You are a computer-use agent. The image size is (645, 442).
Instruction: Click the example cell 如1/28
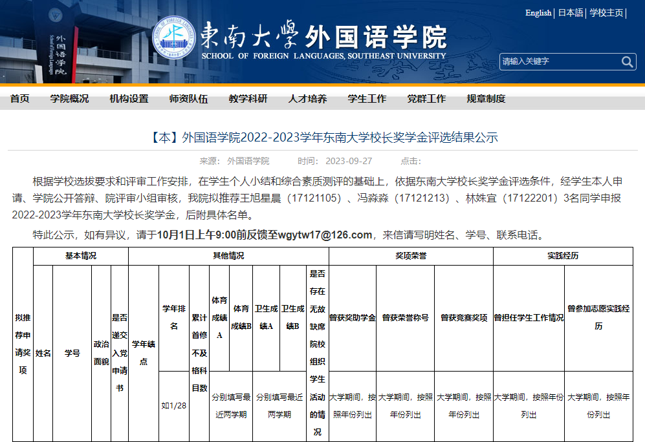(x=174, y=406)
